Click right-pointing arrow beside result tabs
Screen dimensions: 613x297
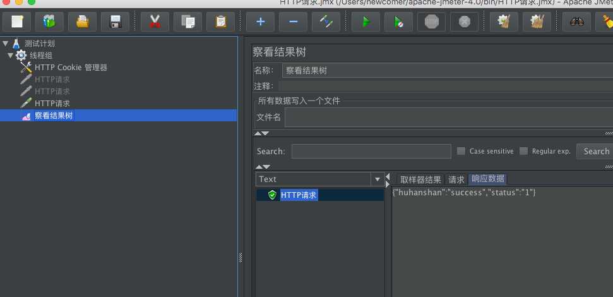coord(388,184)
